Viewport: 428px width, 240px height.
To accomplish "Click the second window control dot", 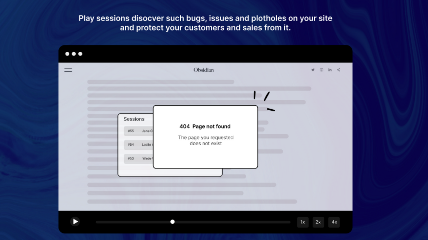I will click(x=74, y=54).
